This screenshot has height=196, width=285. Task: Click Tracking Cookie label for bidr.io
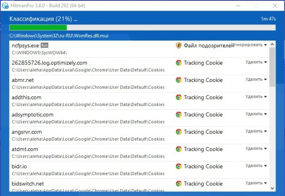click(203, 166)
